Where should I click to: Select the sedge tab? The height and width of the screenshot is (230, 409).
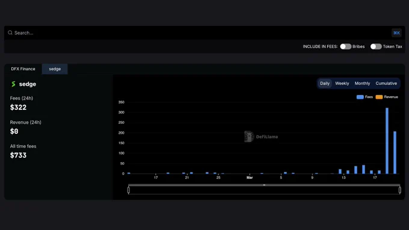coord(55,69)
